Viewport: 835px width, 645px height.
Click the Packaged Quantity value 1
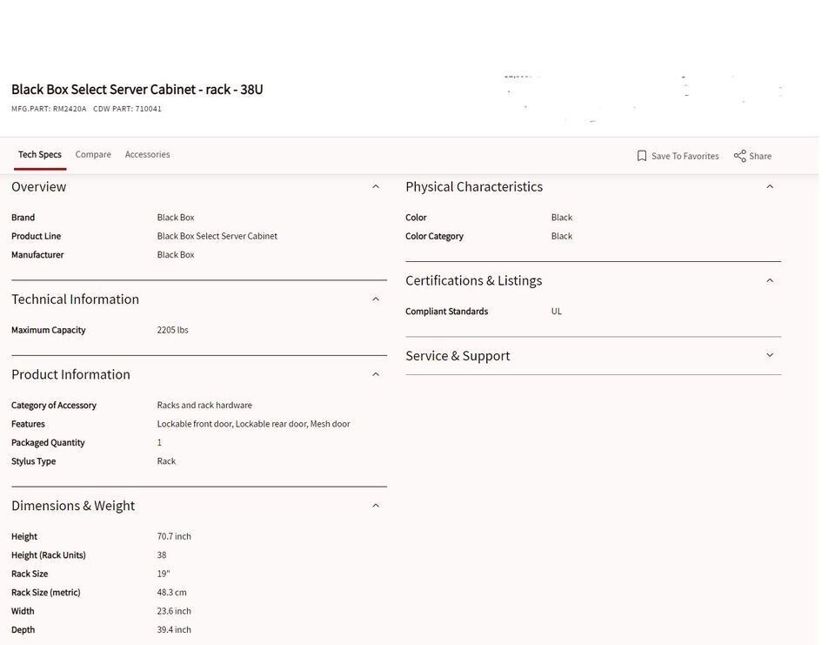pos(159,442)
